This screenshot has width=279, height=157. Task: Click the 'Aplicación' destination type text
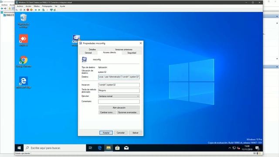(103, 68)
